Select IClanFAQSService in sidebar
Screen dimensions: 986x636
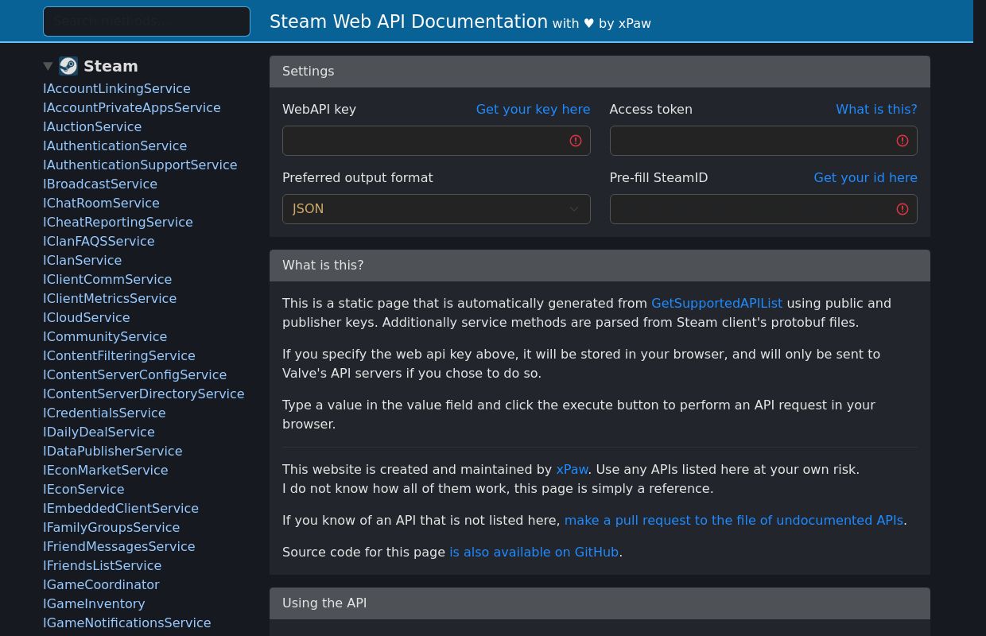(99, 241)
